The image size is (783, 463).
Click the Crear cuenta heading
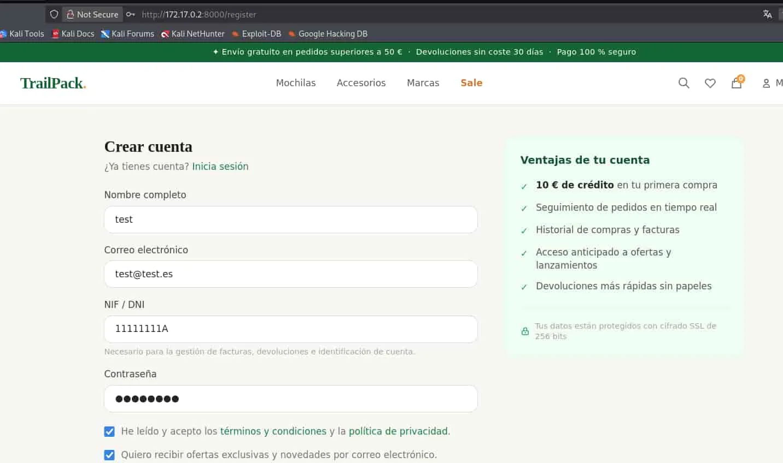[x=148, y=147]
